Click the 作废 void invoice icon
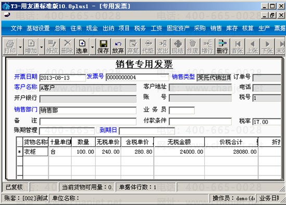286x205 pixels. coord(192,47)
